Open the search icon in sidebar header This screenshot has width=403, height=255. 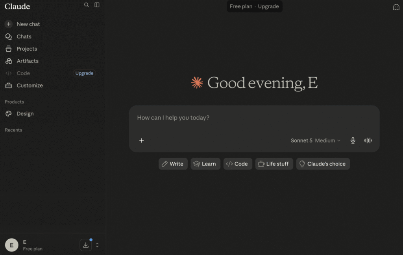86,5
